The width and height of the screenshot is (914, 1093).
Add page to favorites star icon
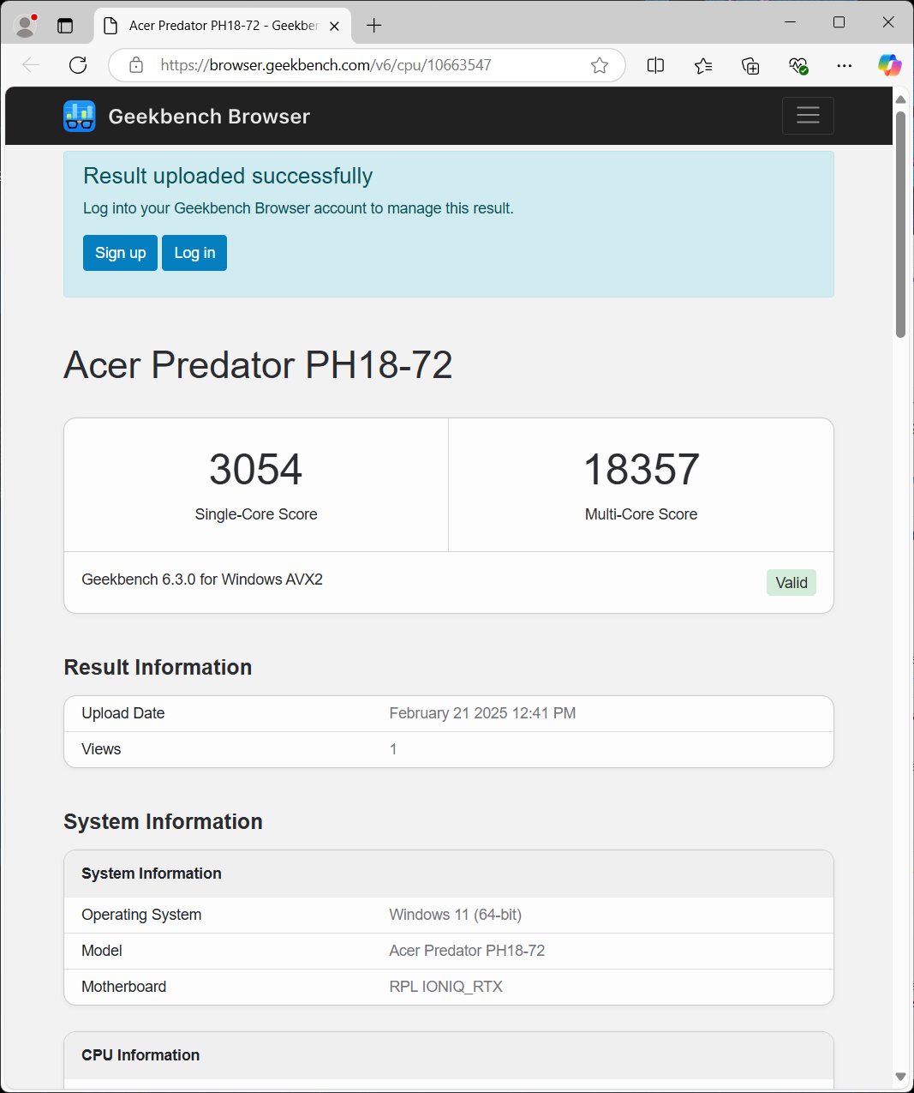coord(600,65)
